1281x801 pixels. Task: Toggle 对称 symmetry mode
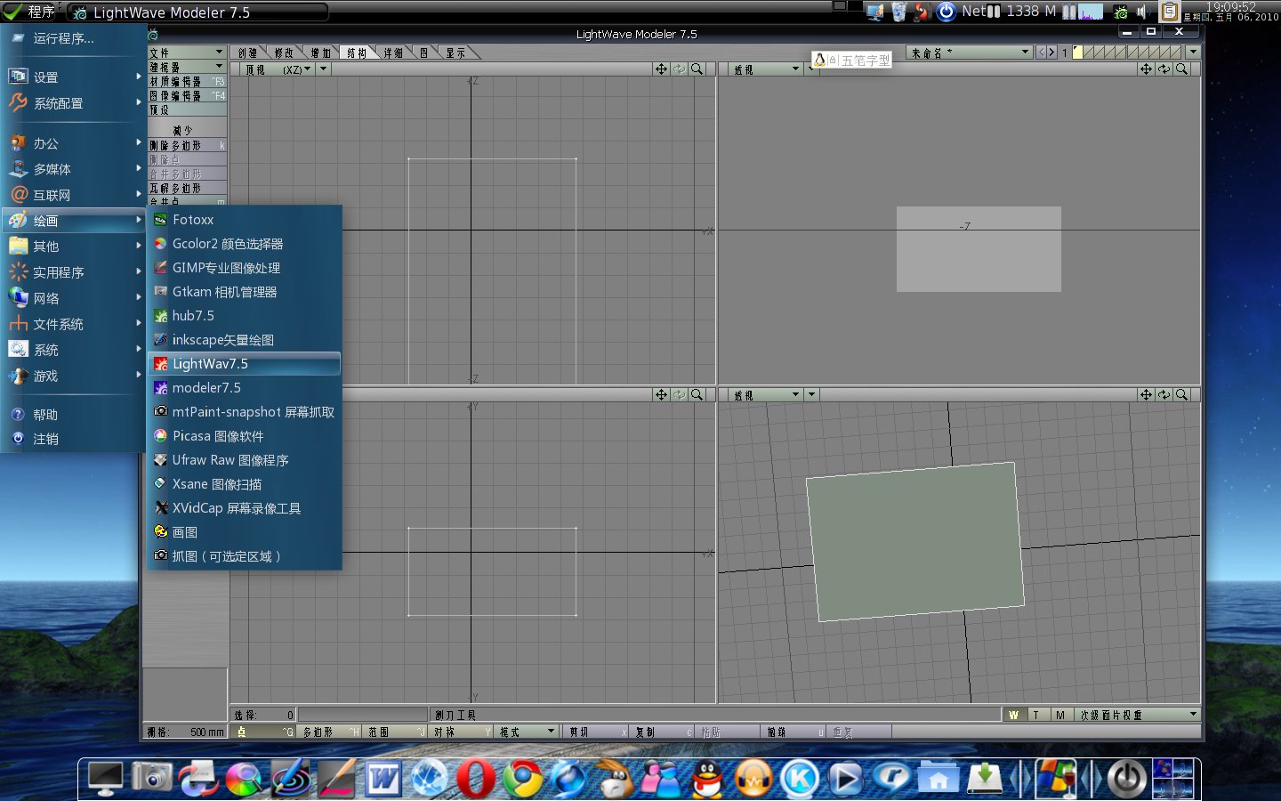(x=462, y=732)
